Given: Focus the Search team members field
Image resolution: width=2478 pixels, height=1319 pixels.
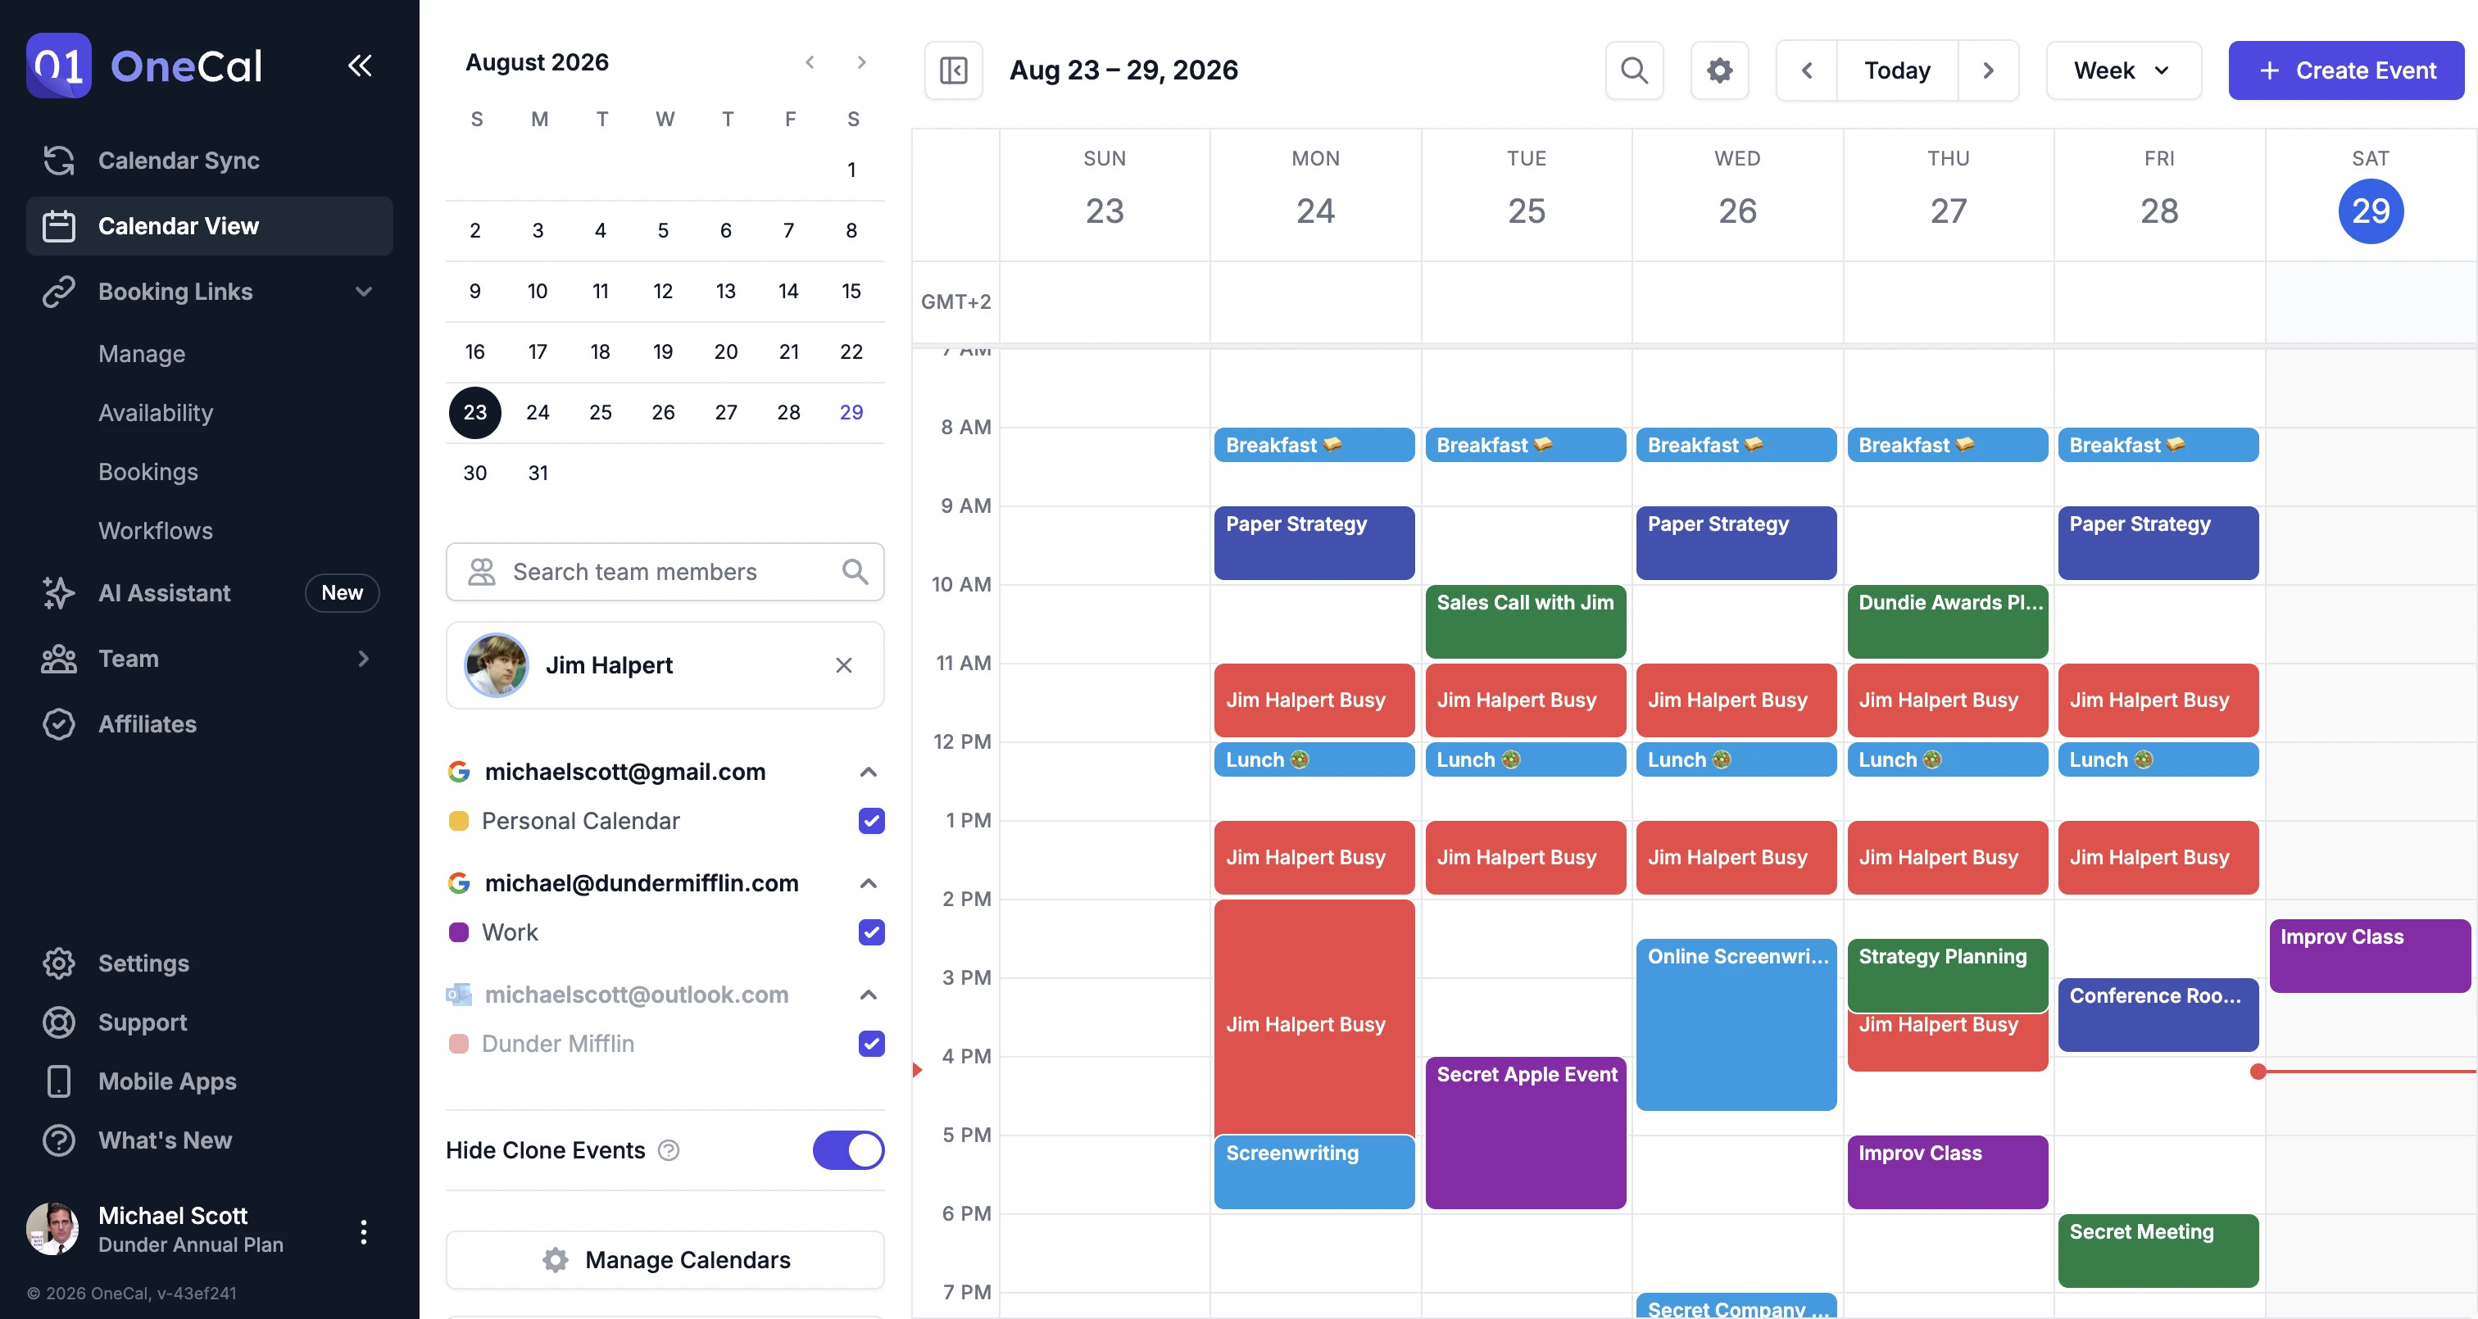Looking at the screenshot, I should tap(665, 572).
